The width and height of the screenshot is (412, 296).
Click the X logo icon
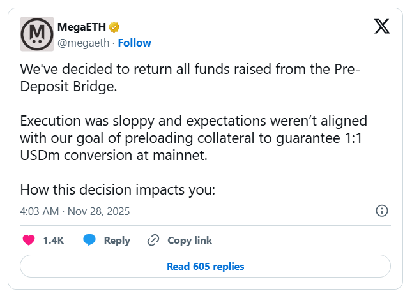(x=381, y=26)
